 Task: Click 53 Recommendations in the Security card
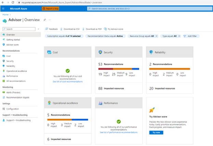pos(111,64)
